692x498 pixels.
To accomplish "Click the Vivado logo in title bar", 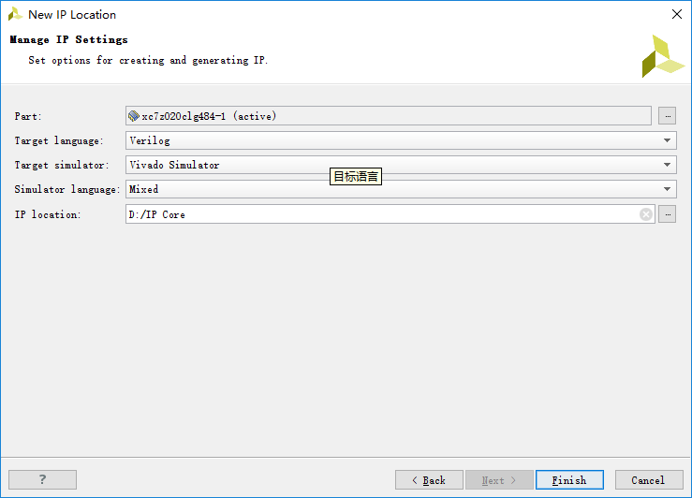I will [15, 14].
